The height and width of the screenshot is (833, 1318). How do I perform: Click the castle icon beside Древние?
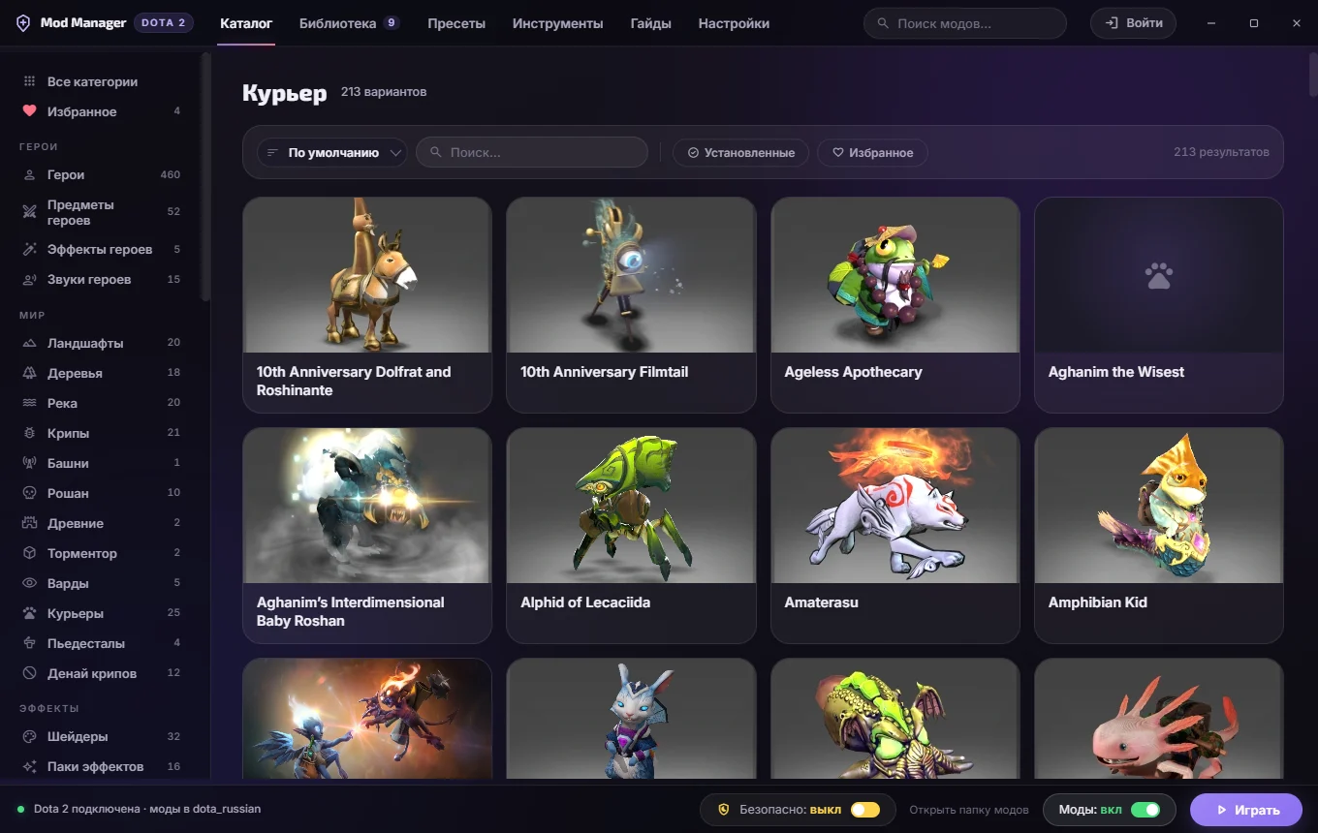coord(29,524)
